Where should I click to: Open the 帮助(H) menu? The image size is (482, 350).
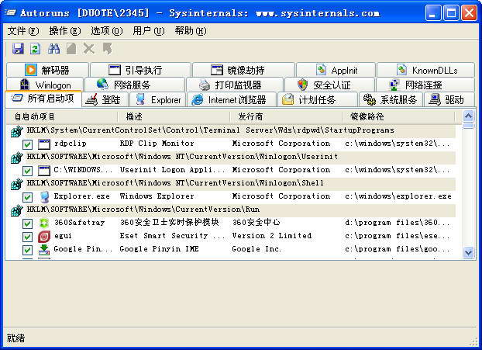(x=191, y=31)
